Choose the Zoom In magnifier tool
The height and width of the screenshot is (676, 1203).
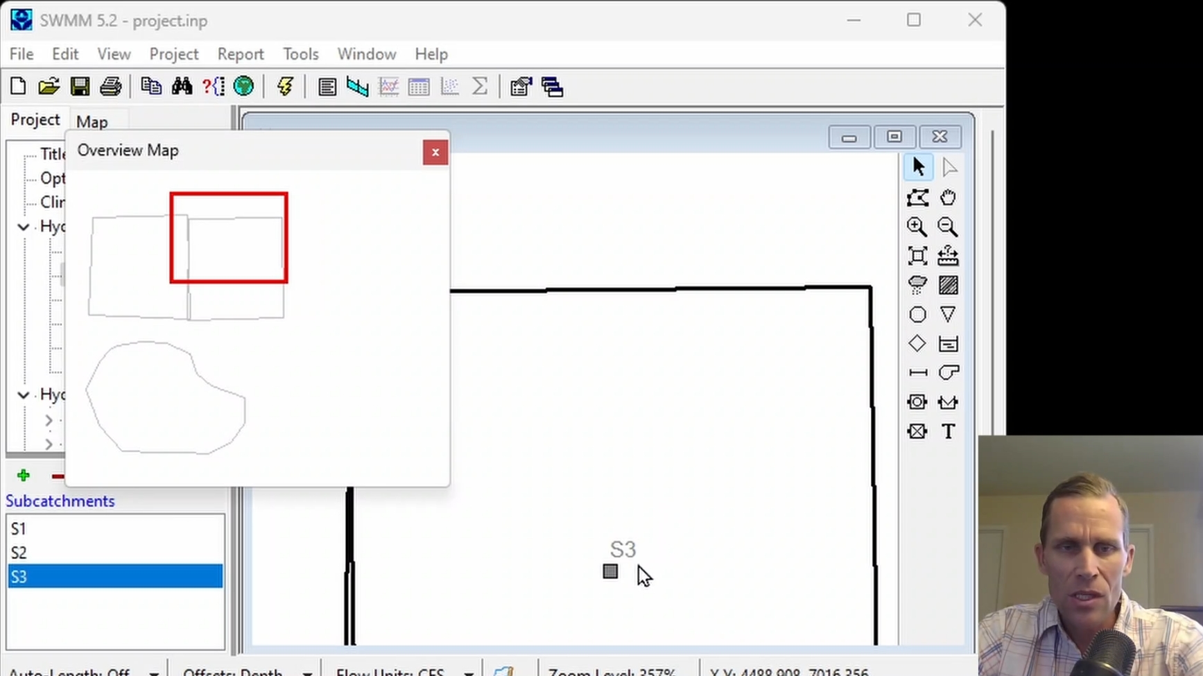[917, 227]
